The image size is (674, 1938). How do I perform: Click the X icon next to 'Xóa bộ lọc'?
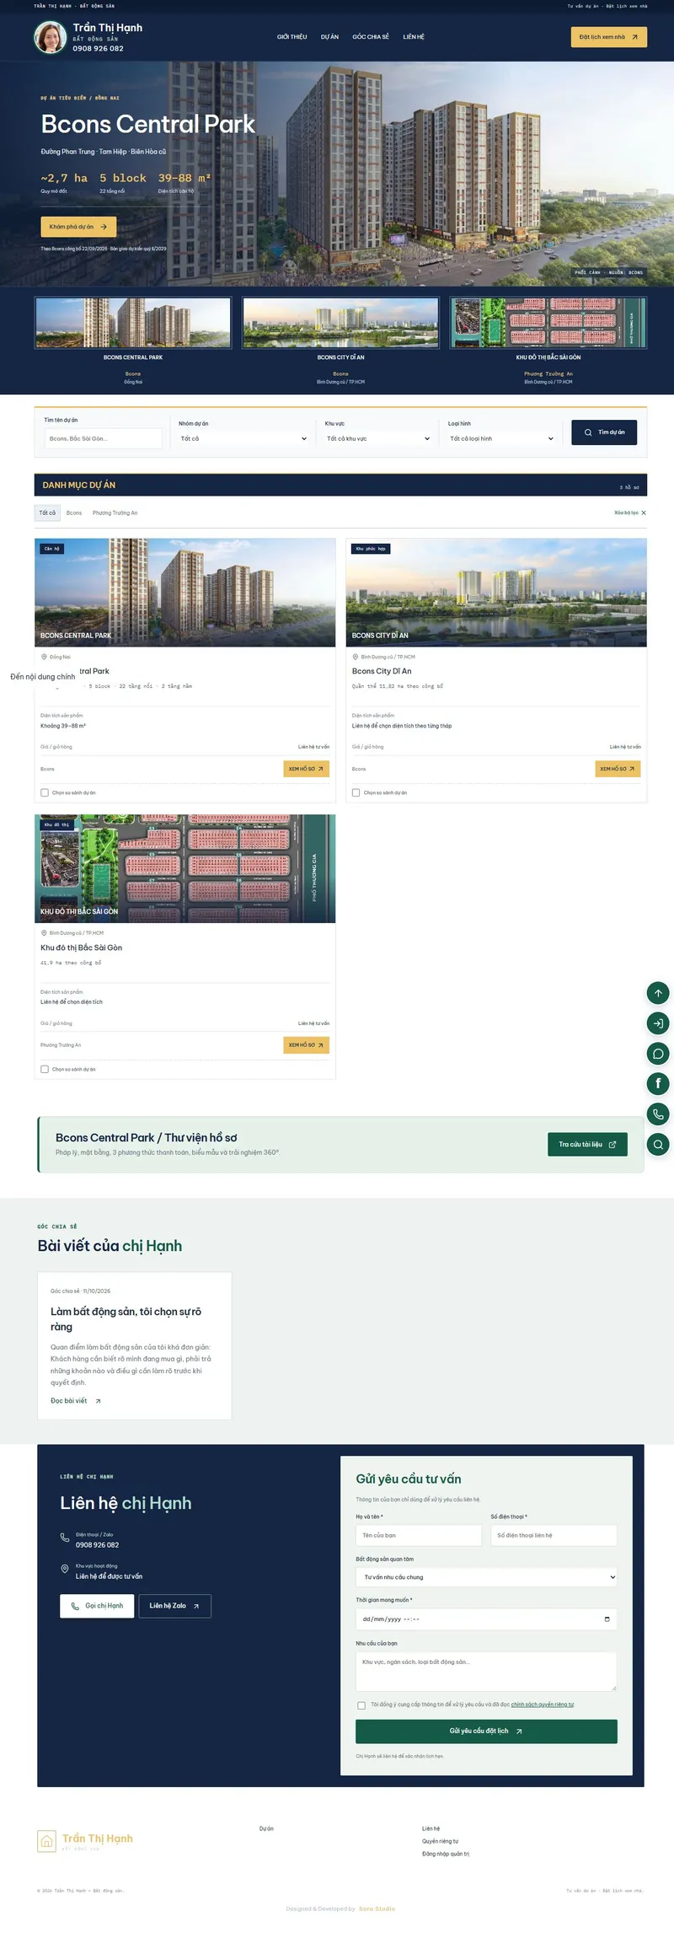(644, 513)
